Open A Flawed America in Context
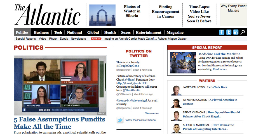Image resolution: width=263 pixels, height=134 pixels. (210, 102)
